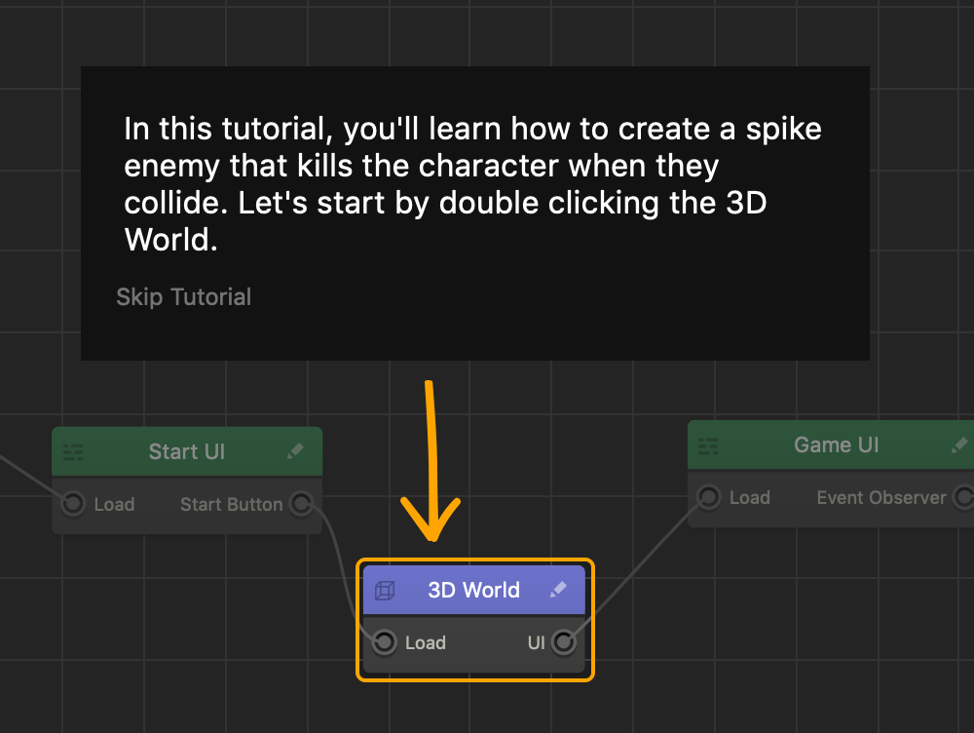
Task: Click the pencil icon on the Game UI node
Action: [x=958, y=444]
